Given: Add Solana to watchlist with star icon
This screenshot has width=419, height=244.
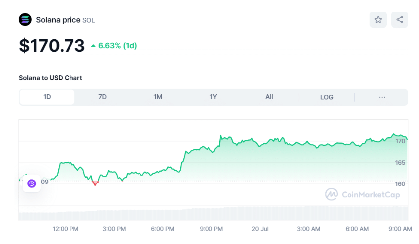Looking at the screenshot, I should pos(378,20).
